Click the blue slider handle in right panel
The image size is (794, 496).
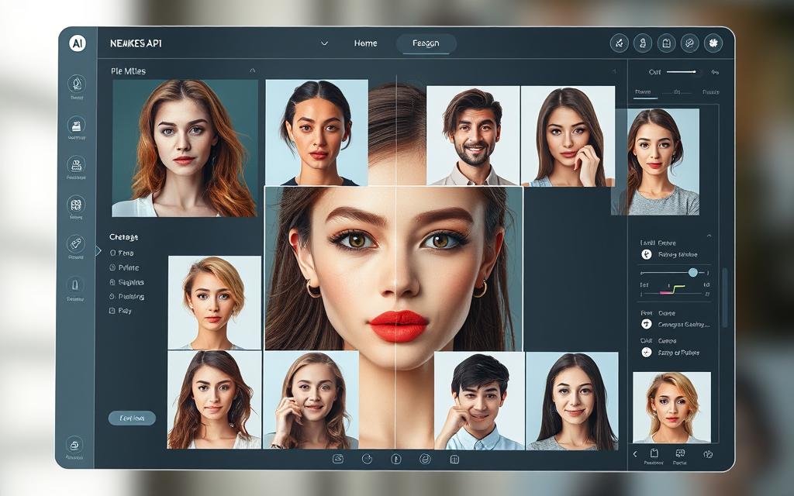[x=692, y=273]
